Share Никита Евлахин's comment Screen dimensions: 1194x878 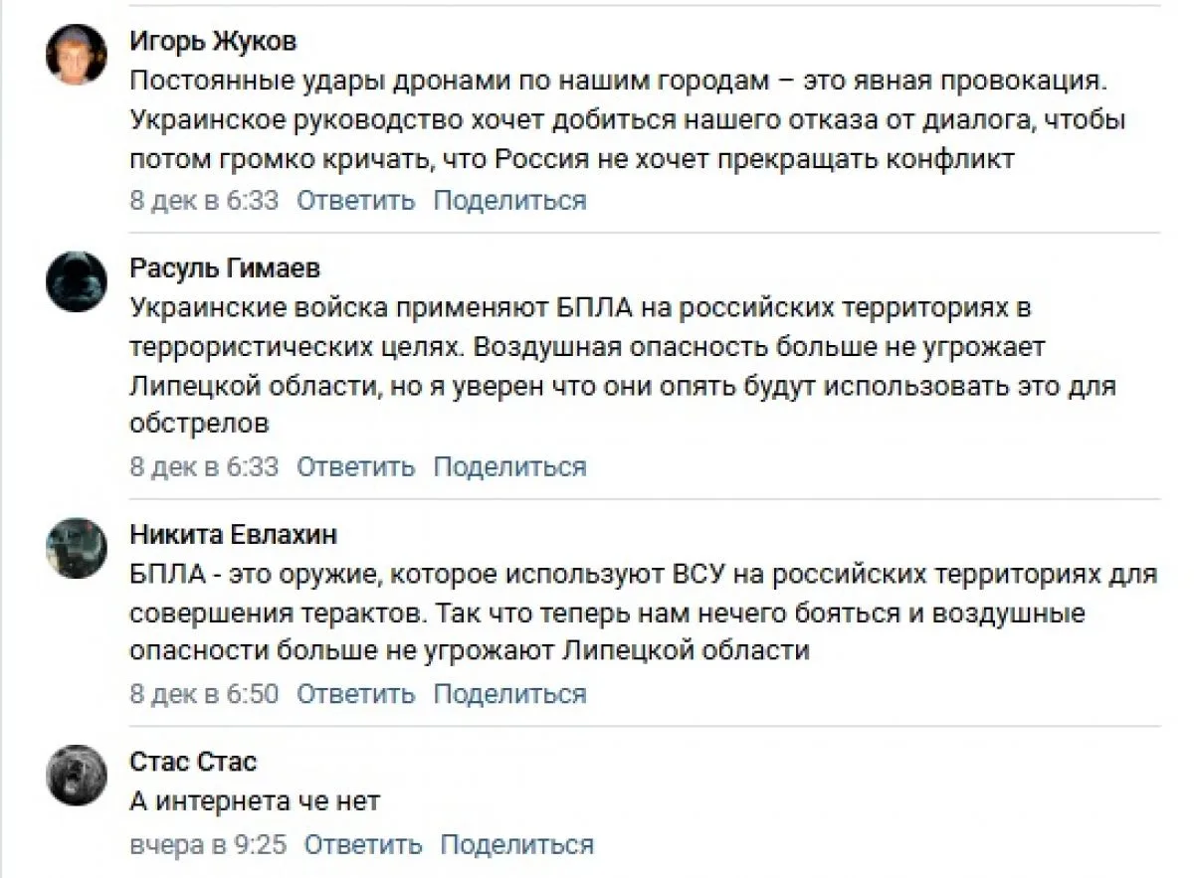tap(509, 693)
